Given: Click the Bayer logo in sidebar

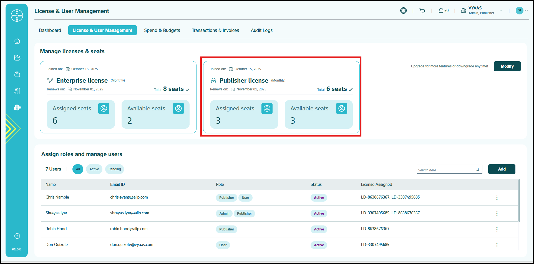Looking at the screenshot, I should click(17, 16).
